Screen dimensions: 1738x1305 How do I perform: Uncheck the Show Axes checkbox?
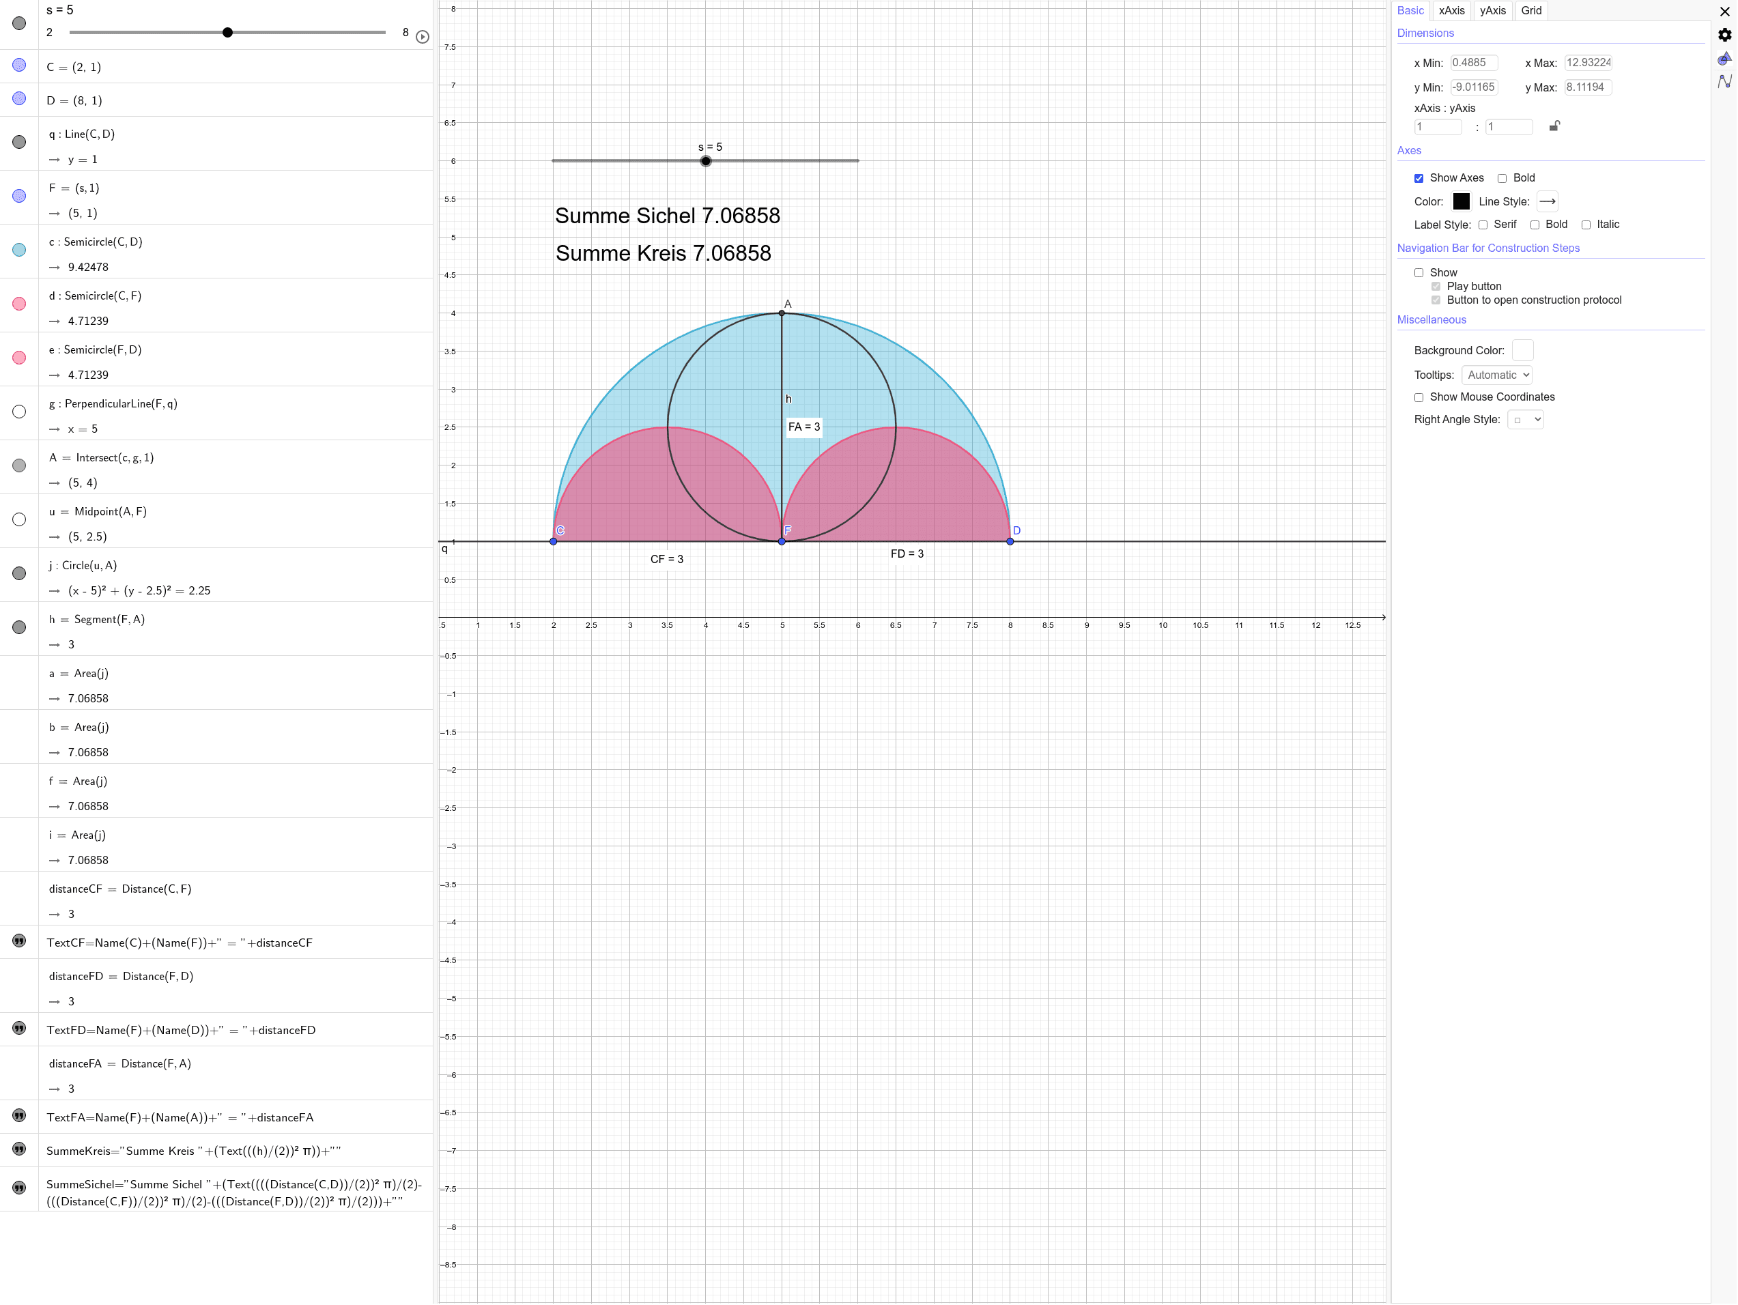(x=1419, y=178)
